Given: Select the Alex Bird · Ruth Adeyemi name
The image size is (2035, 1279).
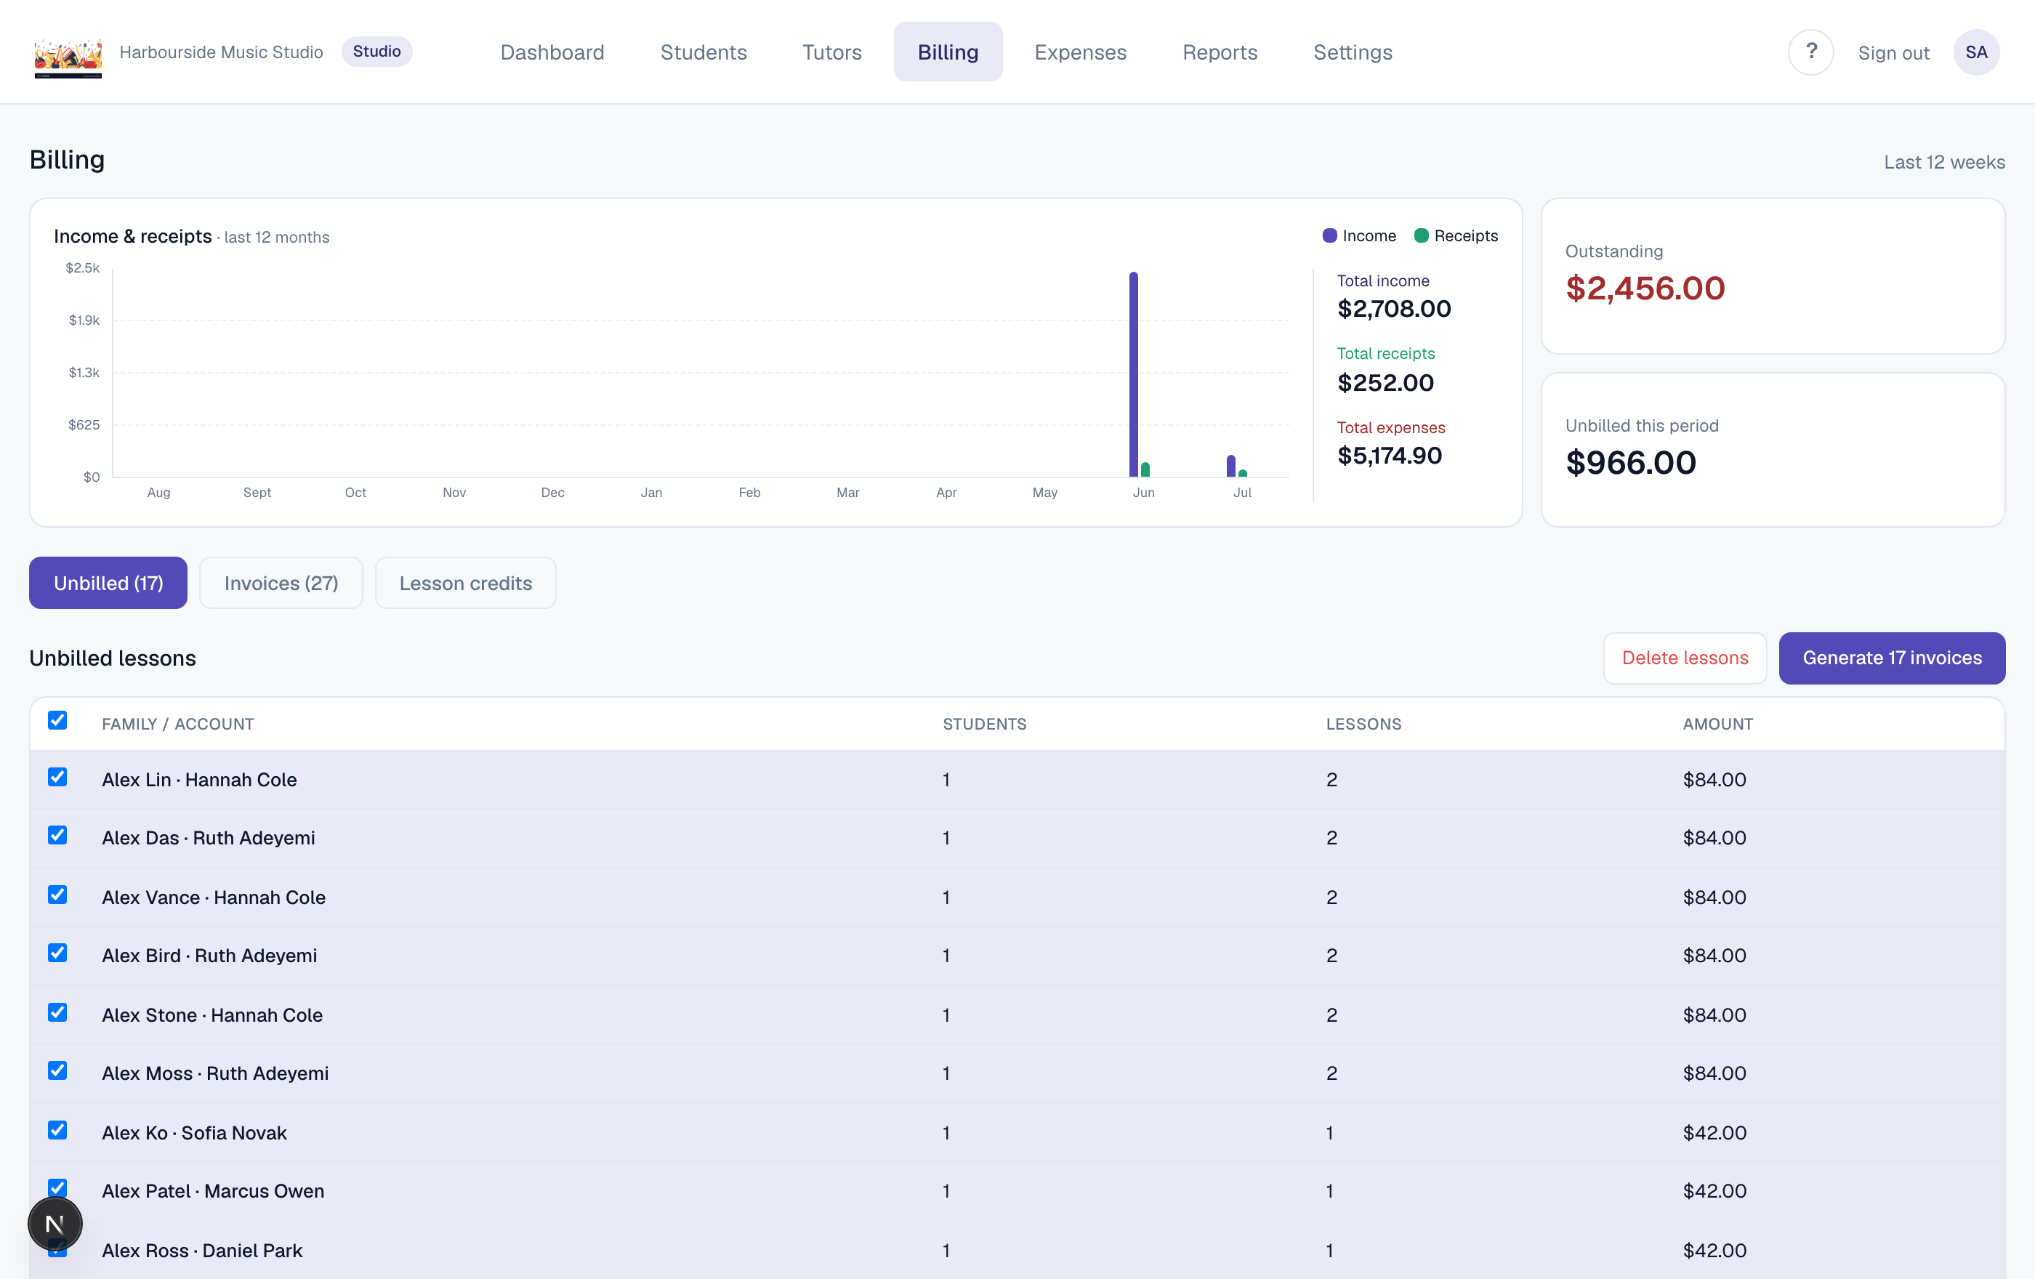Looking at the screenshot, I should pyautogui.click(x=209, y=956).
